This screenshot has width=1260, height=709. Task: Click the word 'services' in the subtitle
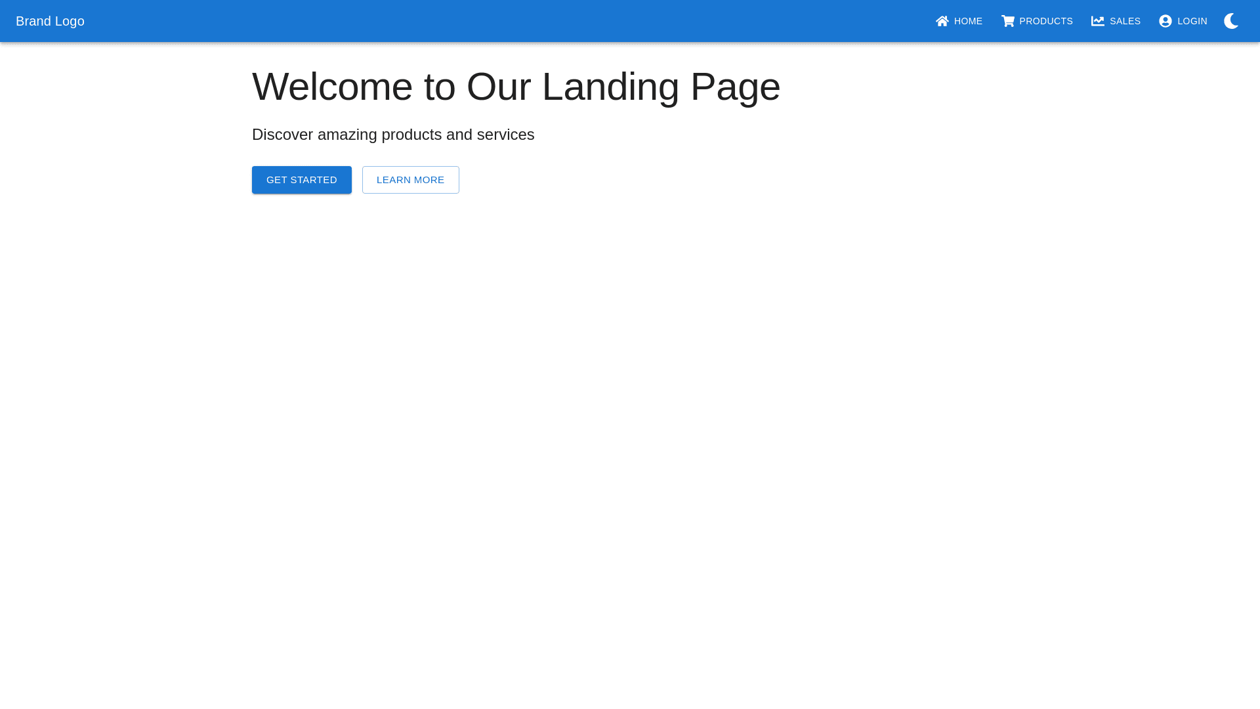point(505,135)
